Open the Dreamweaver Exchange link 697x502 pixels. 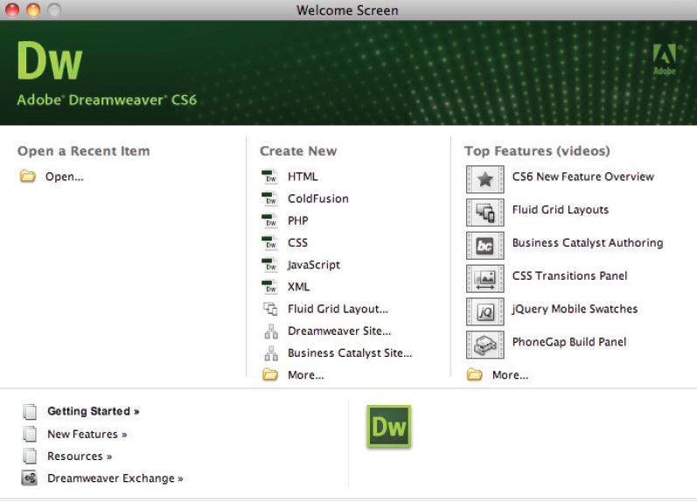point(115,478)
